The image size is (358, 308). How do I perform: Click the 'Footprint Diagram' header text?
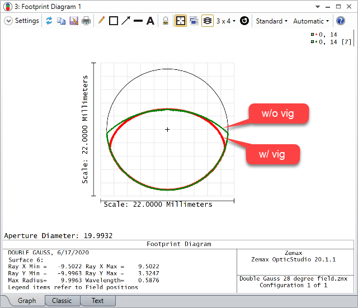tap(179, 244)
